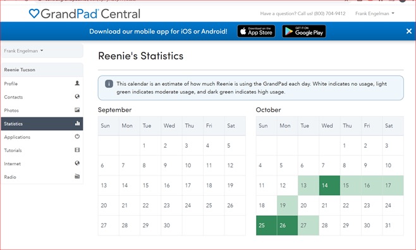
Task: Click the App Store download button
Action: [256, 32]
